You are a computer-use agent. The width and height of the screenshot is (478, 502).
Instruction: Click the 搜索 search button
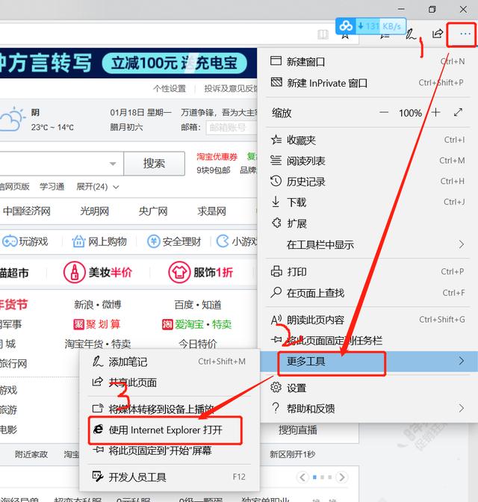(154, 164)
